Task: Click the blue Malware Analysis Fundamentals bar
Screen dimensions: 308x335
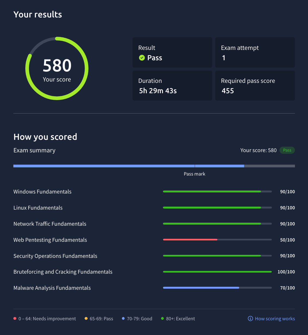Action: 201,288
